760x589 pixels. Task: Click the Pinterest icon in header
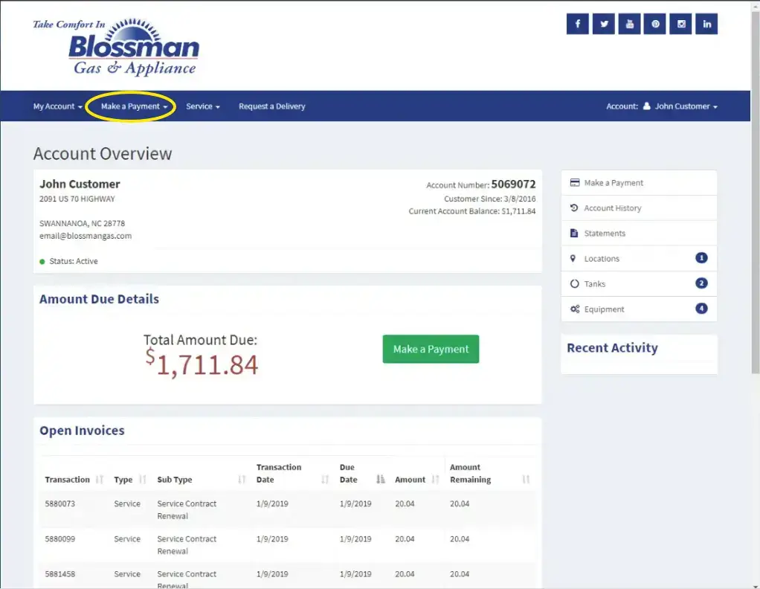[655, 24]
